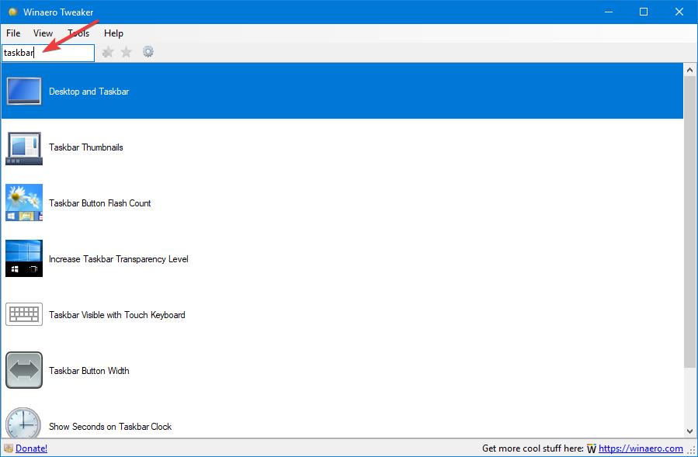This screenshot has width=698, height=457.
Task: Click the first star favorites toolbar icon
Action: pos(107,53)
